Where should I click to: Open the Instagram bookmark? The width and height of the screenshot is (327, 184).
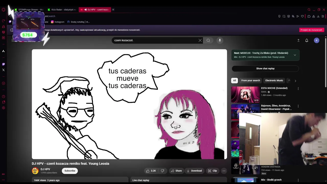[x=58, y=22]
